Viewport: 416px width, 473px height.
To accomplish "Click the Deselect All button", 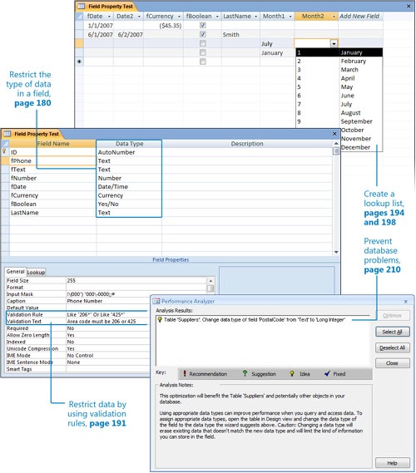I will (392, 347).
